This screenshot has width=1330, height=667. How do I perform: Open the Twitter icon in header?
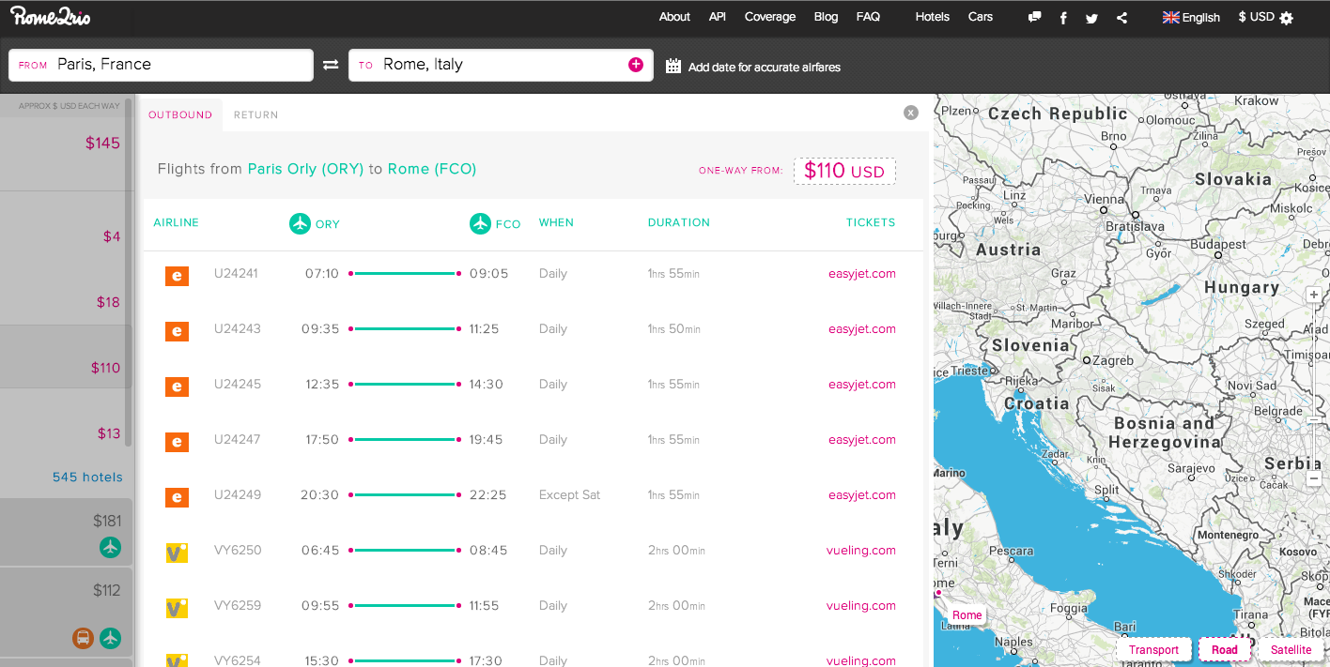coord(1091,18)
